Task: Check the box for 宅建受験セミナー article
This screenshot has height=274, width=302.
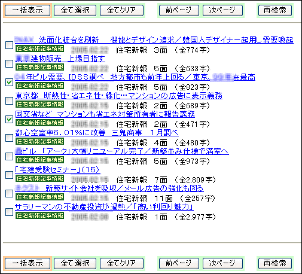Action: [9, 175]
